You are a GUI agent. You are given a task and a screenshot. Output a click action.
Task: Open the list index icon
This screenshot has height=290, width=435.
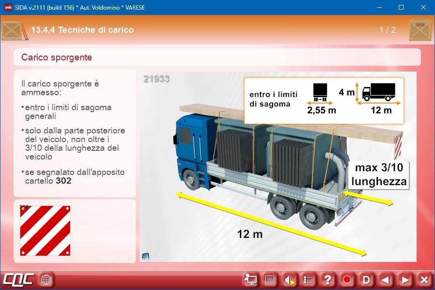point(308,279)
